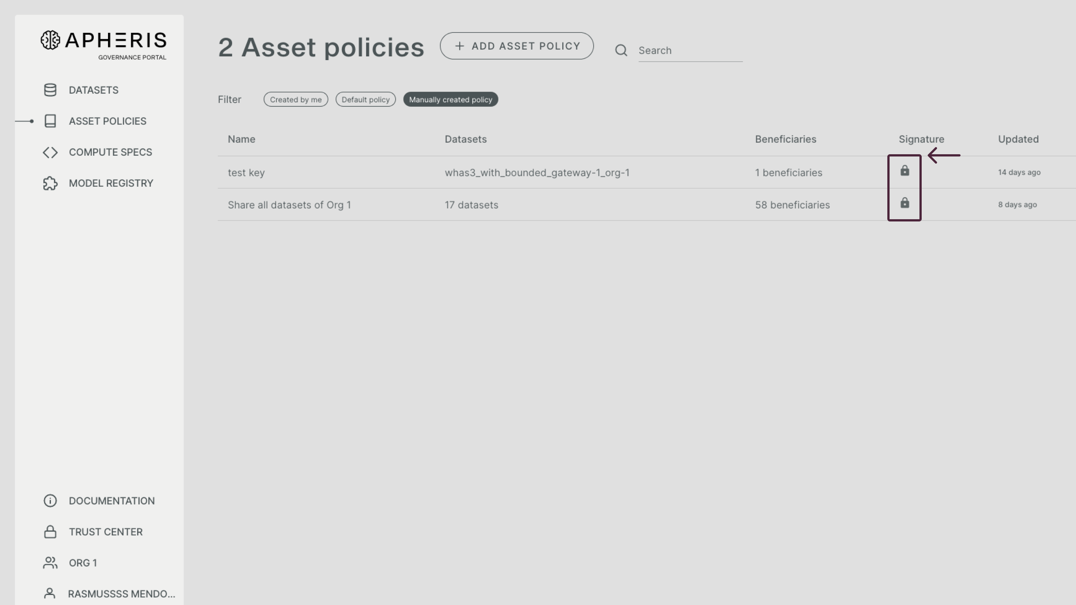Enable the Default policy filter
The image size is (1076, 605).
[365, 99]
